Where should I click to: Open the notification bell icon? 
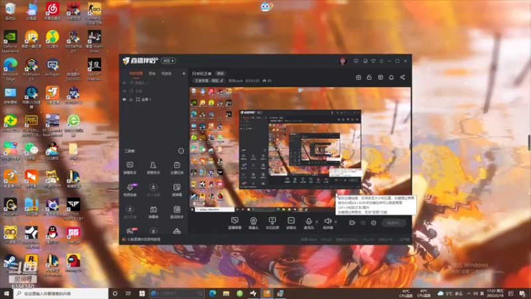pyautogui.click(x=391, y=77)
